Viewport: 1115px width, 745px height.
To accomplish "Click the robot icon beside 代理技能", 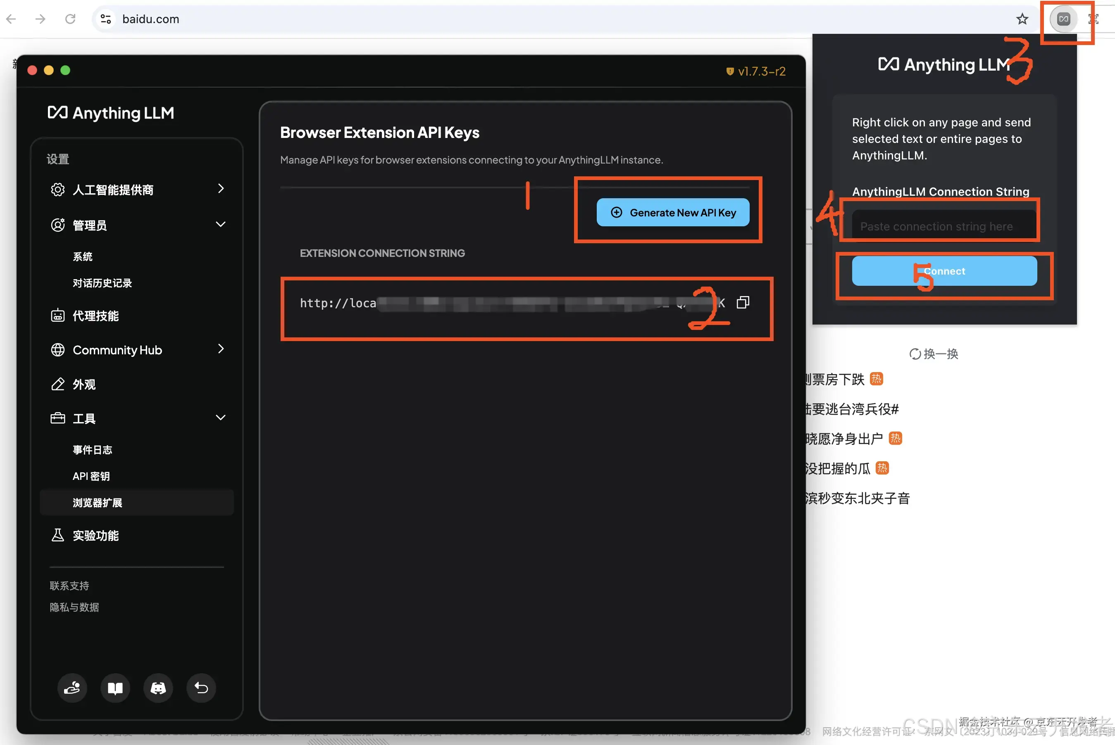I will click(57, 316).
